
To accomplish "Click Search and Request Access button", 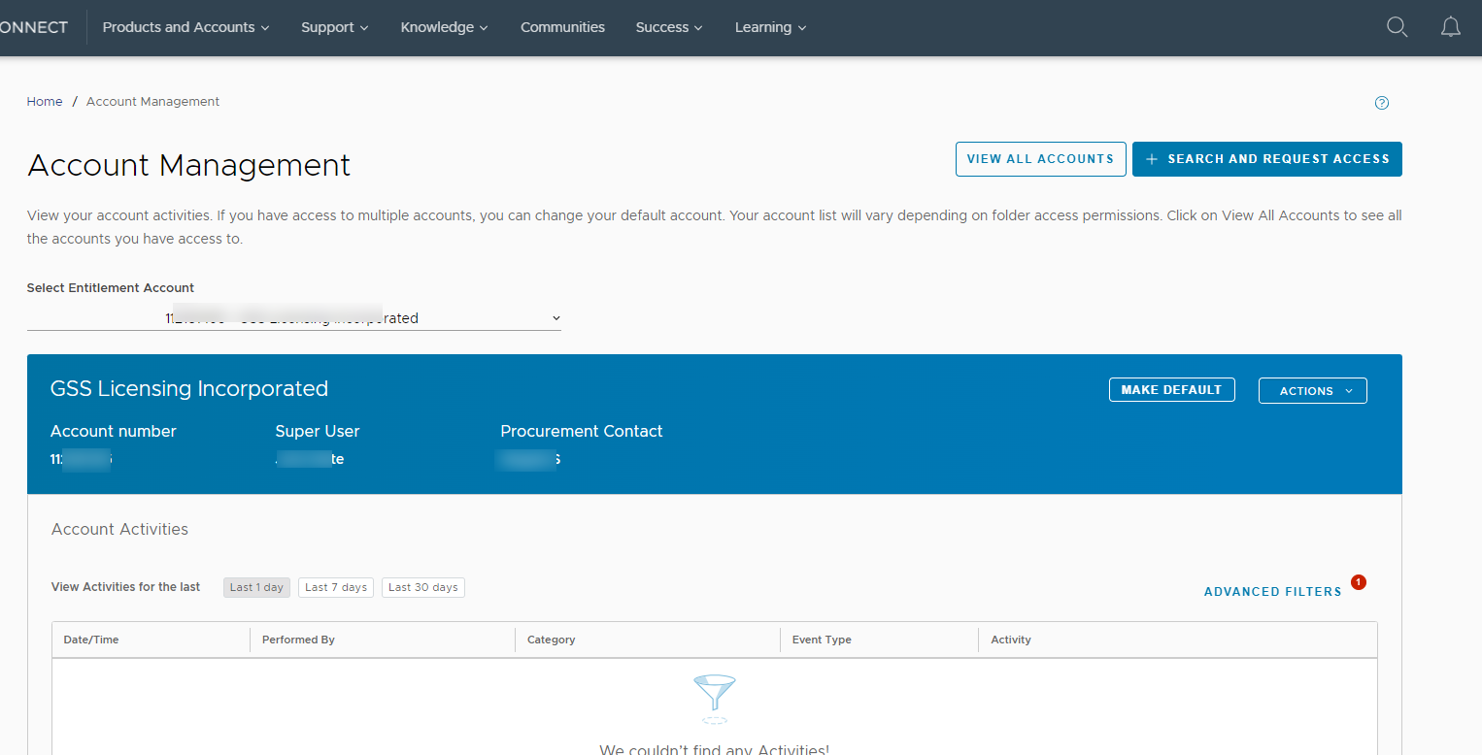I will coord(1267,159).
